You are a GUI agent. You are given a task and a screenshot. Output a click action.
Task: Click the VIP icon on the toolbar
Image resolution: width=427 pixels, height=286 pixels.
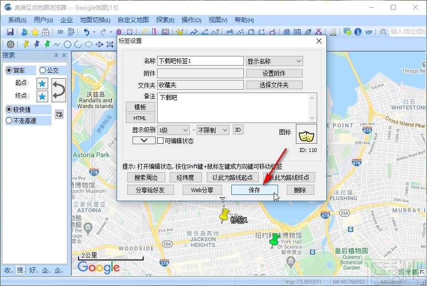(x=369, y=32)
